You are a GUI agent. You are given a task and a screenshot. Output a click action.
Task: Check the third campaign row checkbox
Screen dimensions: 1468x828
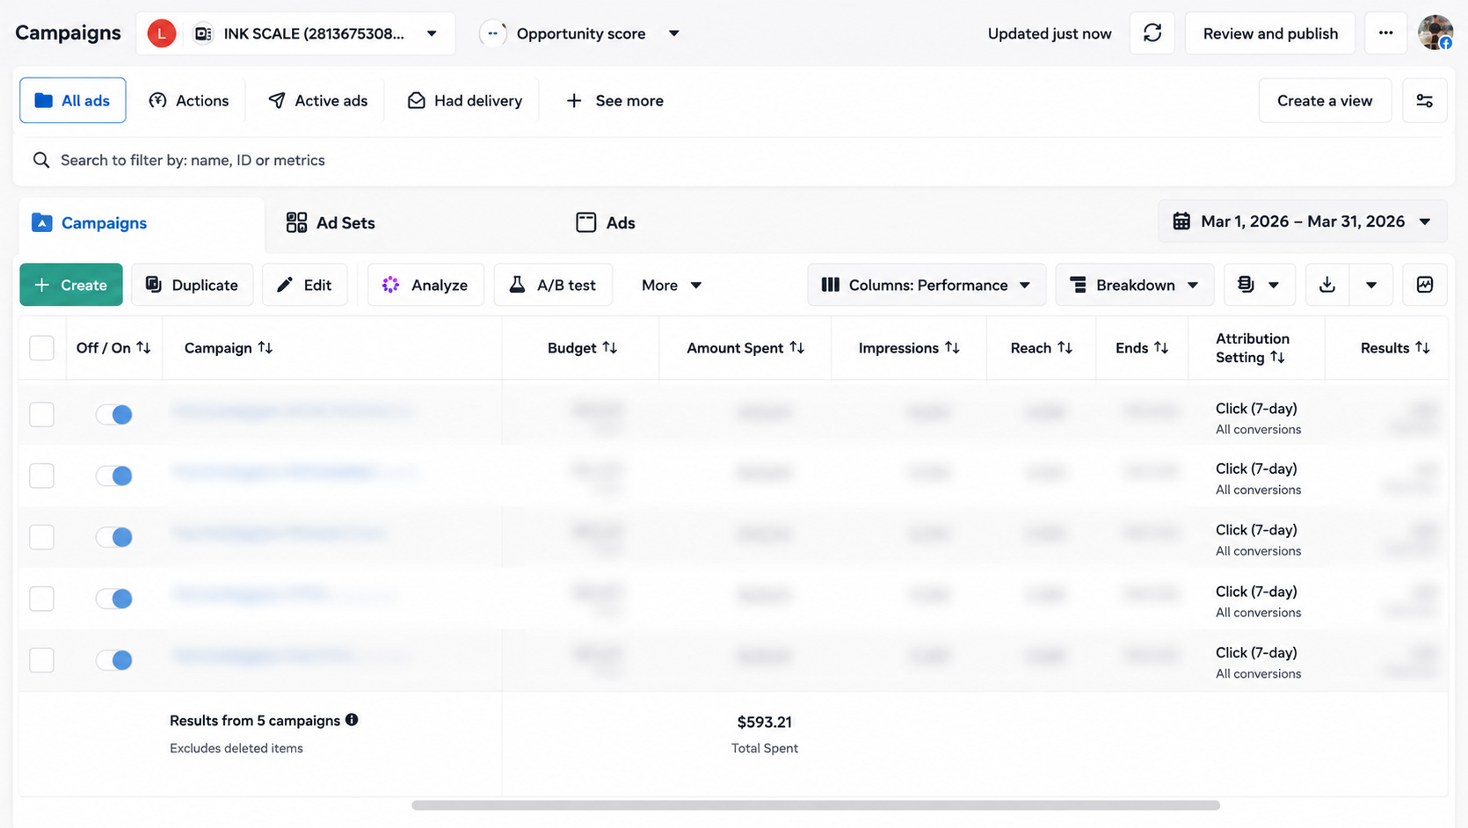coord(41,537)
